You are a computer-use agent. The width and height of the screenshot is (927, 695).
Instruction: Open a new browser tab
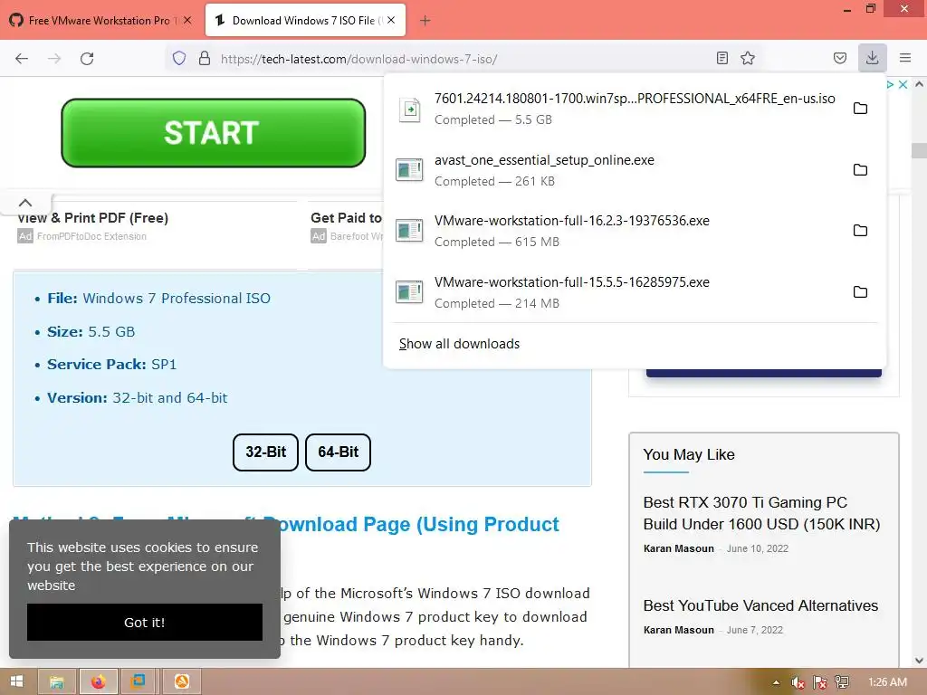tap(425, 21)
